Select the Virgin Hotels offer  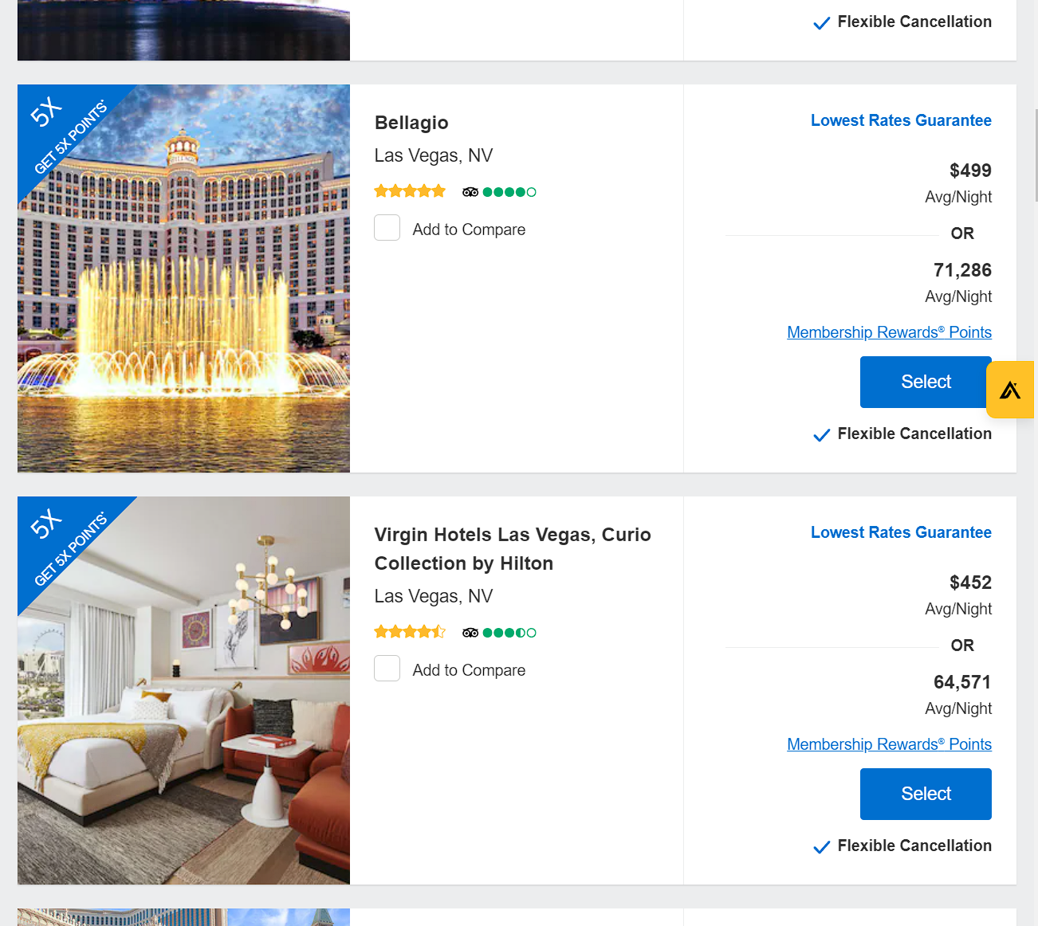point(925,794)
